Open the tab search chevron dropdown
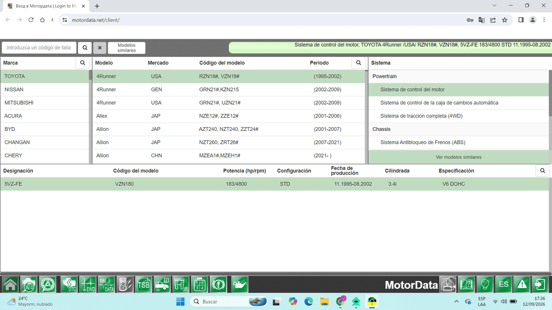Viewport: 552px width, 310px height. click(494, 6)
